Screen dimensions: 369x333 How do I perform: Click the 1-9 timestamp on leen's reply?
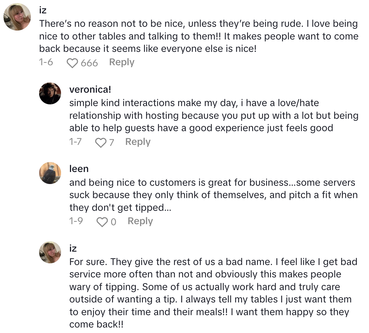coord(76,221)
